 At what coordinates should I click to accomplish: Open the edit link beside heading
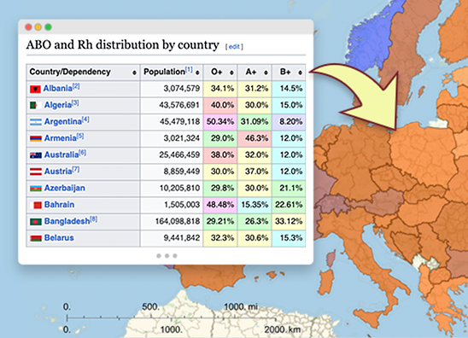point(234,47)
